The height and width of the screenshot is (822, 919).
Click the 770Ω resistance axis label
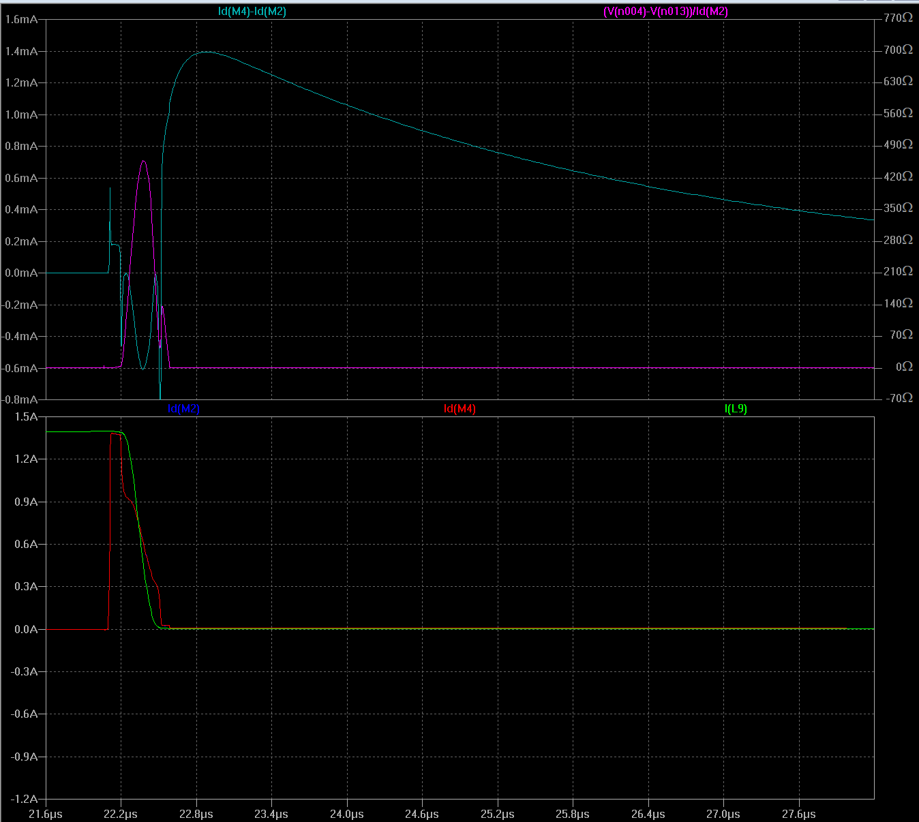point(898,18)
